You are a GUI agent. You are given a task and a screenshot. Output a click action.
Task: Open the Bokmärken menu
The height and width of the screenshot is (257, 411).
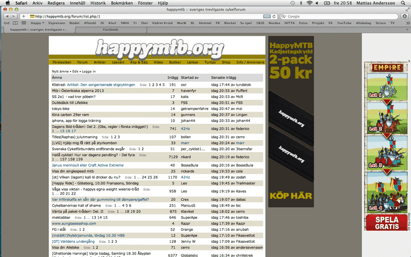(122, 3)
